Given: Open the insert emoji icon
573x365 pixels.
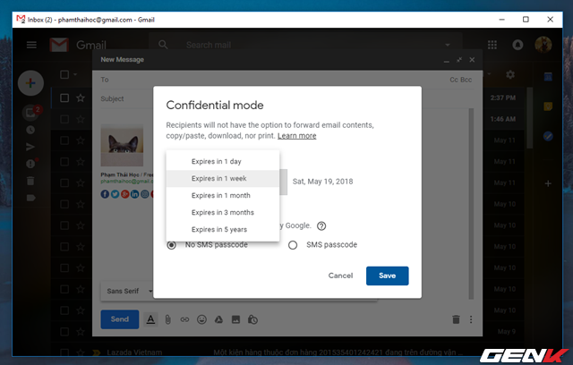Looking at the screenshot, I should (x=201, y=319).
